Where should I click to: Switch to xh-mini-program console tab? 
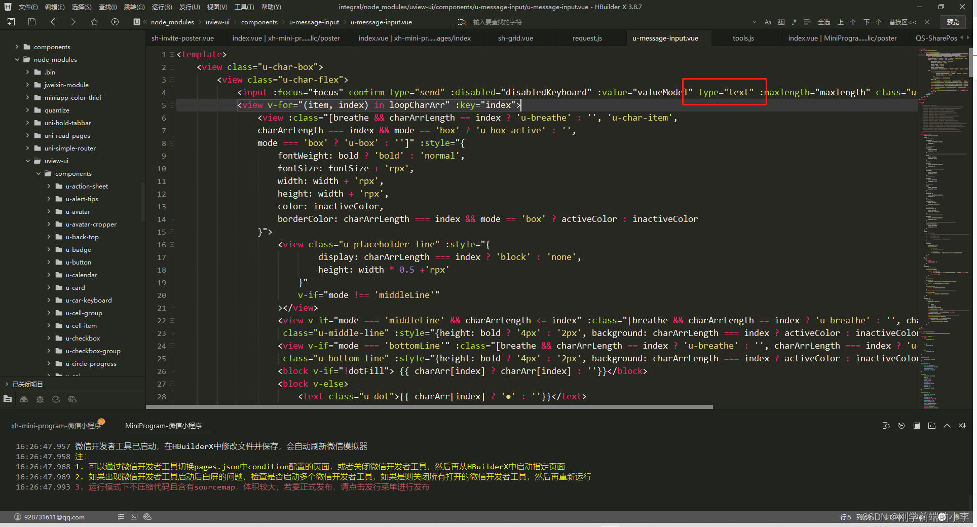(x=56, y=426)
